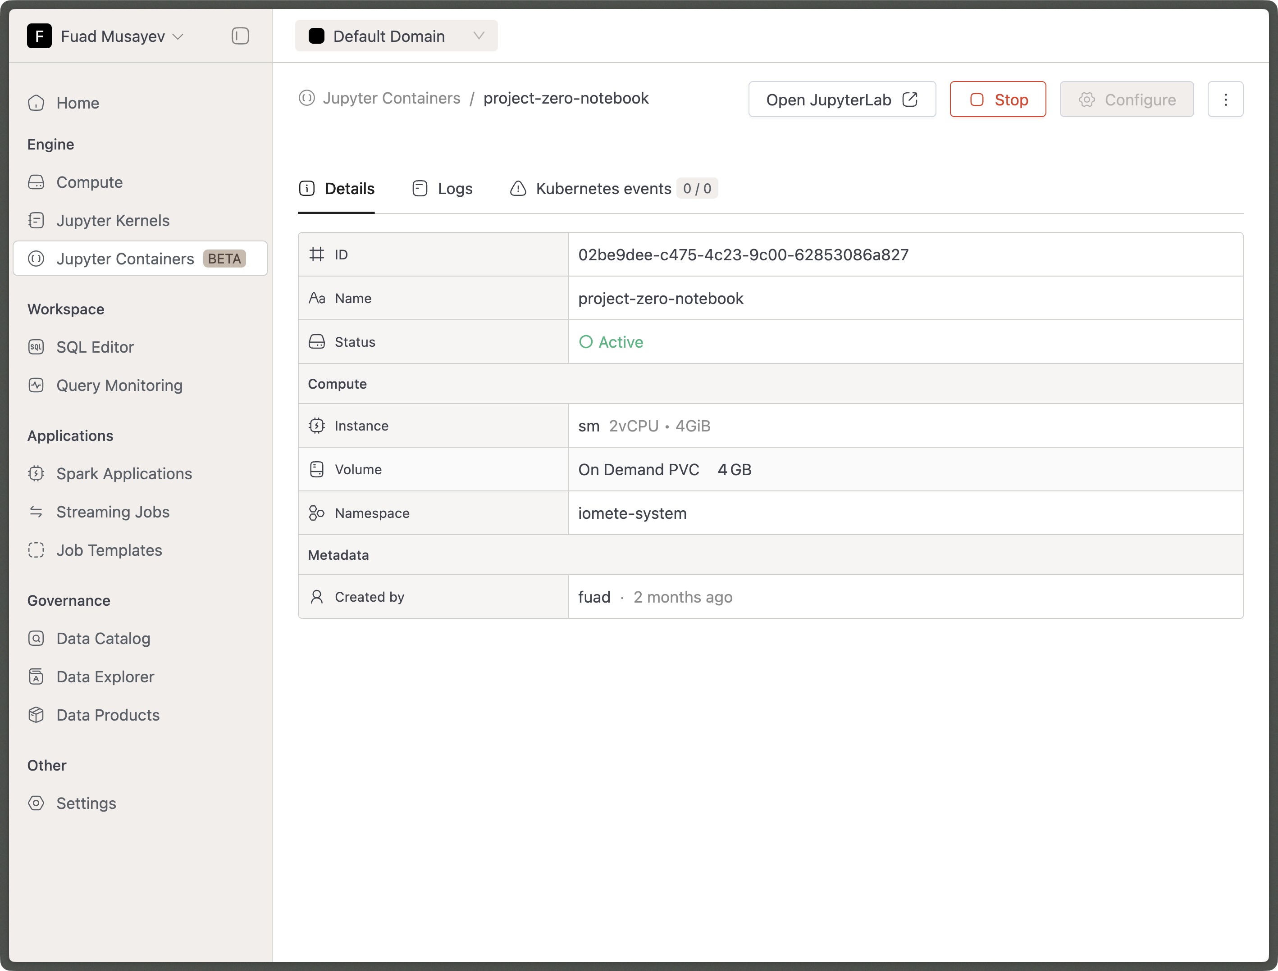Click the Compute sidebar icon
This screenshot has width=1278, height=971.
[36, 182]
